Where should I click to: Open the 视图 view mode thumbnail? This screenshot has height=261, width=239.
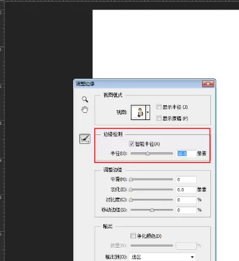coord(138,112)
